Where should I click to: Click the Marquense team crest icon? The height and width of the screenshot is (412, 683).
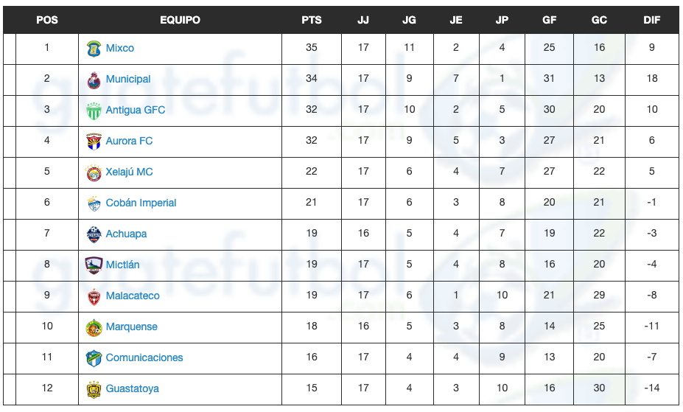tap(94, 327)
